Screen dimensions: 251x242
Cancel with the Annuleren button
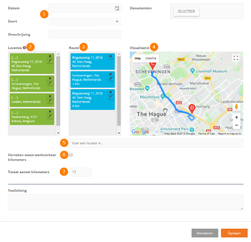coord(205,233)
